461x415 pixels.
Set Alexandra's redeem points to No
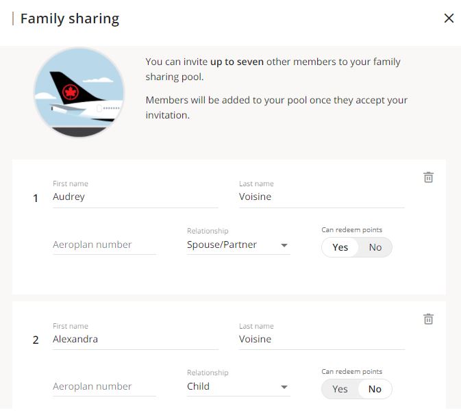375,389
